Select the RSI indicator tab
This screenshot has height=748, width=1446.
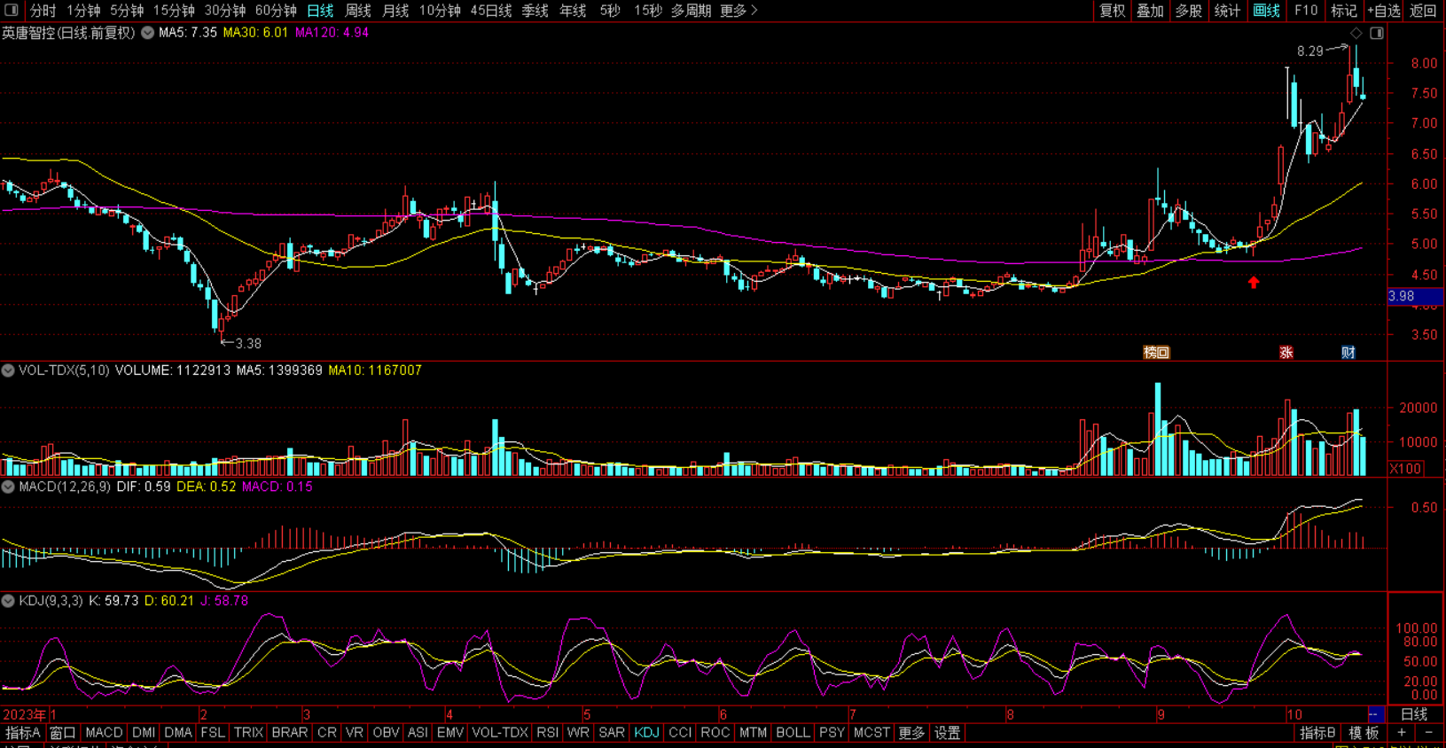click(x=548, y=733)
